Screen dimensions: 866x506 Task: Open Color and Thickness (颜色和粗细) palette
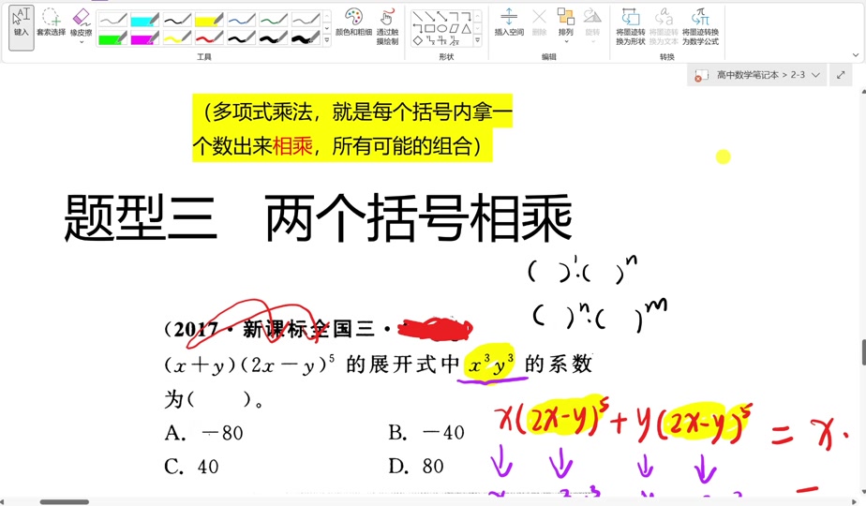coord(353,22)
